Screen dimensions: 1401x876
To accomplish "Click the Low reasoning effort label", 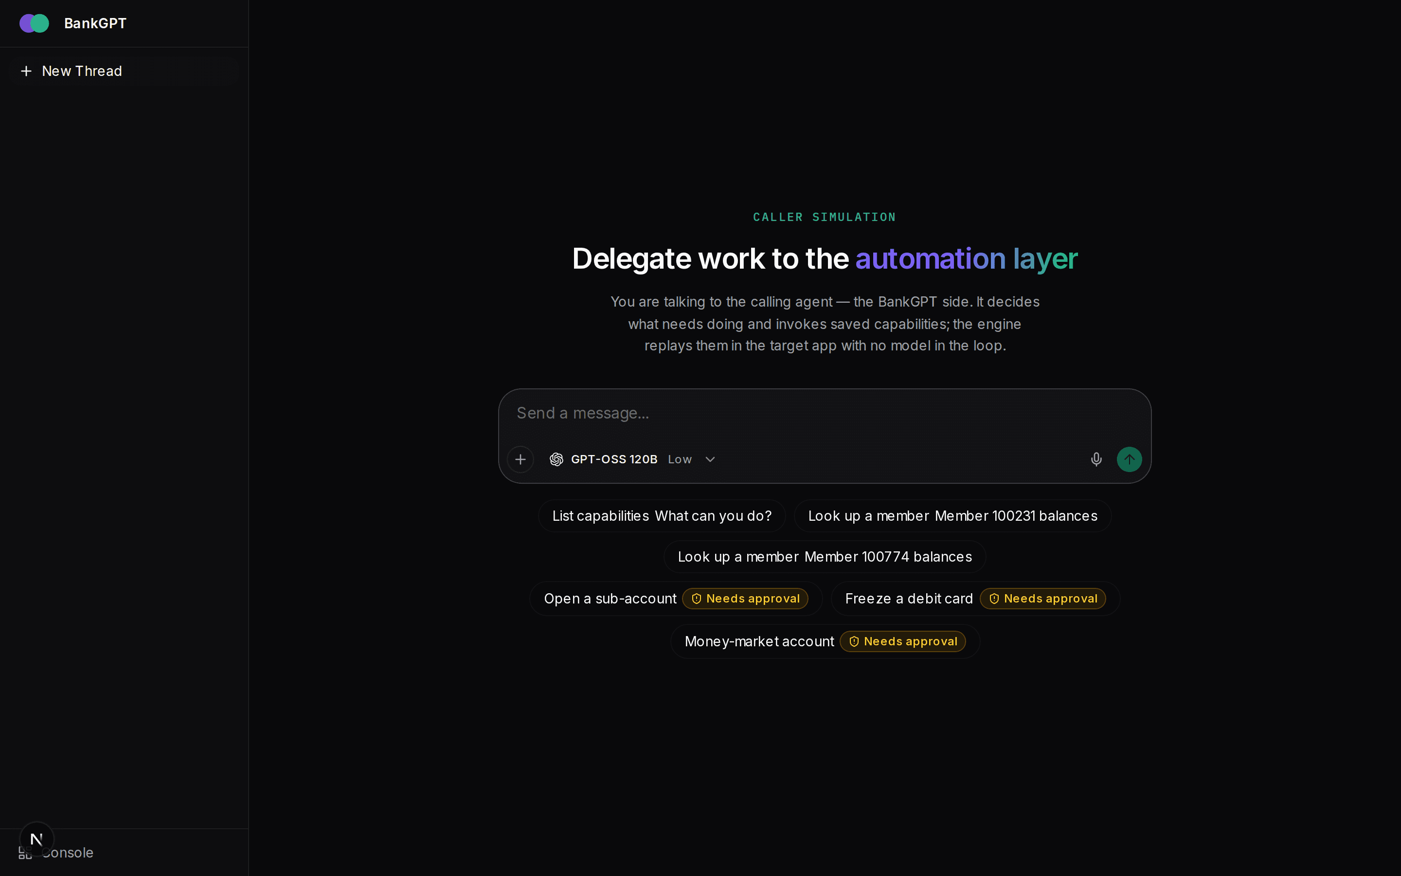I will [680, 459].
